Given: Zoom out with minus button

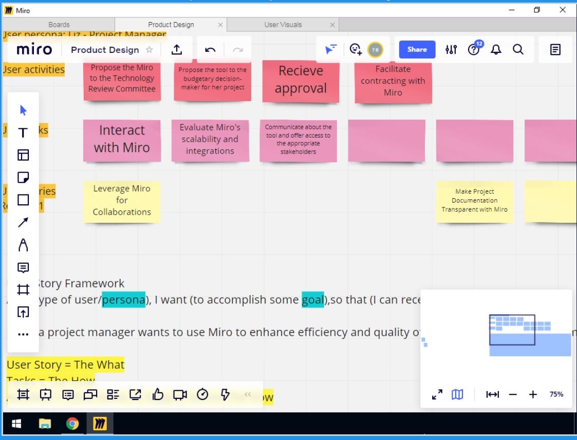Looking at the screenshot, I should [513, 394].
